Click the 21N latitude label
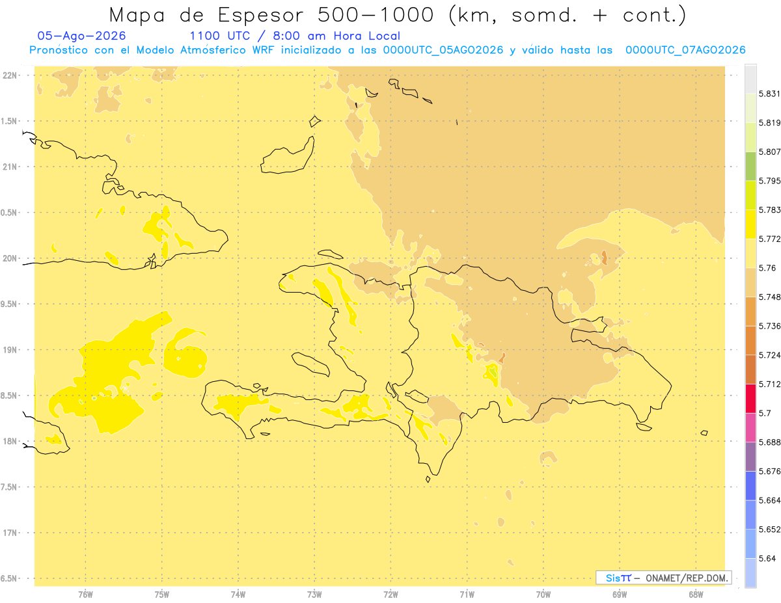 click(x=11, y=167)
